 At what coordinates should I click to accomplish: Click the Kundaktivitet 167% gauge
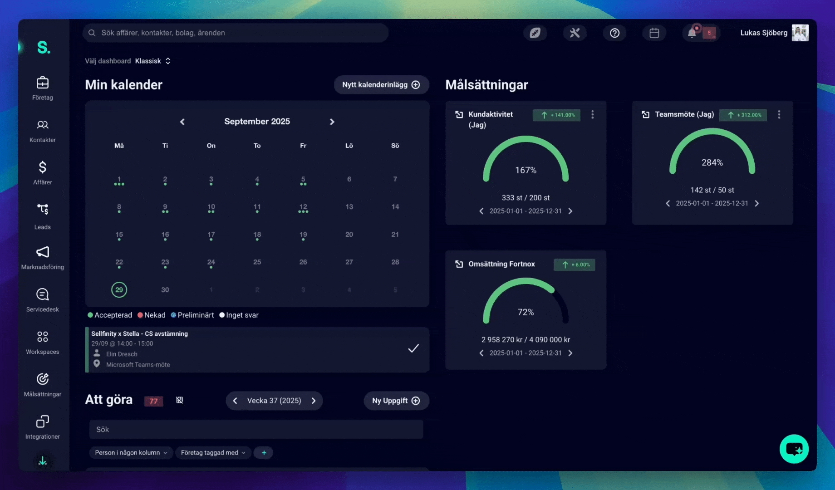pos(526,159)
